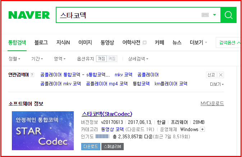Click the 신고 report button

tap(211, 75)
